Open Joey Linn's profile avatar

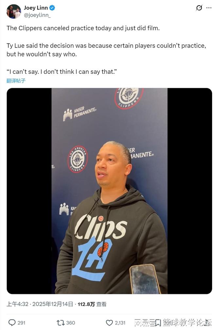click(14, 11)
